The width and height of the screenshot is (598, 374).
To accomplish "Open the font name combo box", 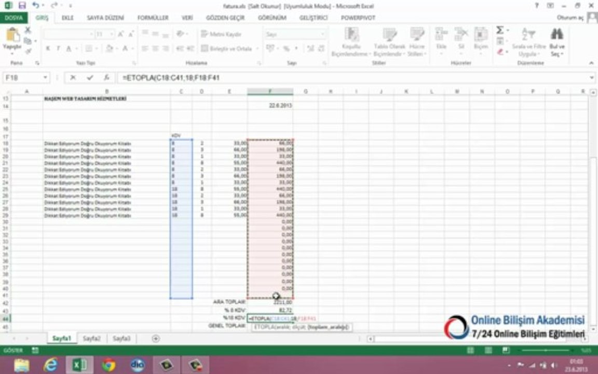I will [x=69, y=34].
